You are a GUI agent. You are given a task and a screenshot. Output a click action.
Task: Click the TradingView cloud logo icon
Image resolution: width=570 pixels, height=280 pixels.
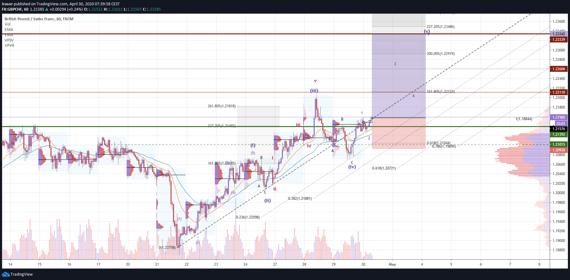tap(6, 274)
